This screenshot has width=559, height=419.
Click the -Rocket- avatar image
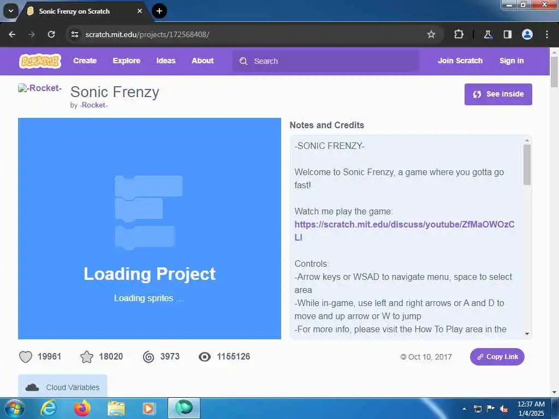40,88
